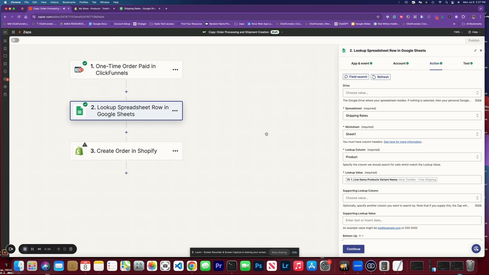Screen dimensions: 489x275
Task: Open Photoshop from the dock
Action: (259, 266)
